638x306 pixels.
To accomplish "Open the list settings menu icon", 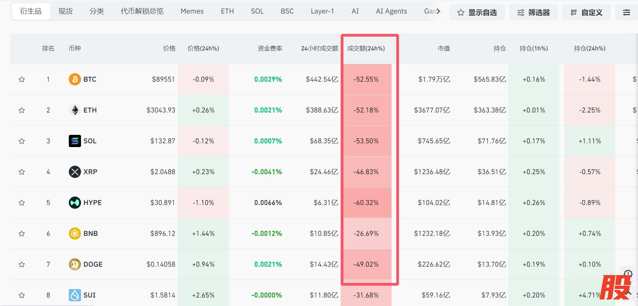I will point(626,13).
